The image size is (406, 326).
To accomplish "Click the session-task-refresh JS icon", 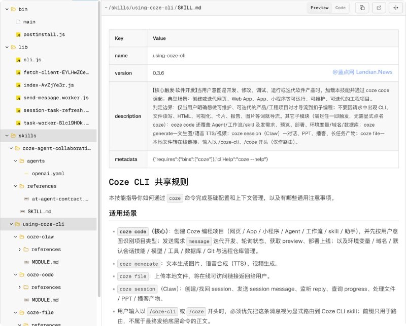I will coord(18,110).
